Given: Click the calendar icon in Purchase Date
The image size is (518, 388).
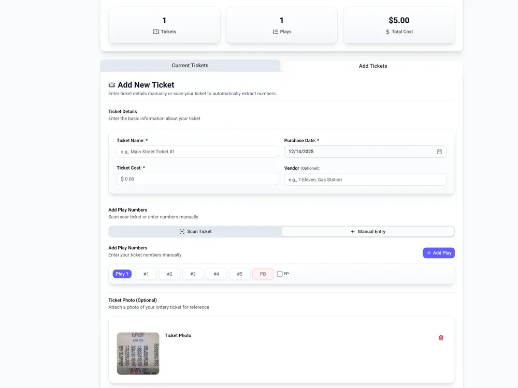Looking at the screenshot, I should pos(439,152).
